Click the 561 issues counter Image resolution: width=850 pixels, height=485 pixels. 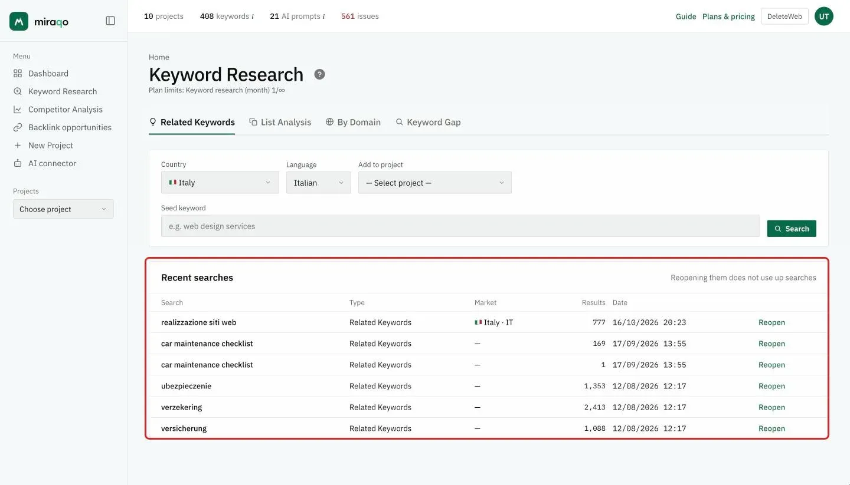[x=360, y=17]
